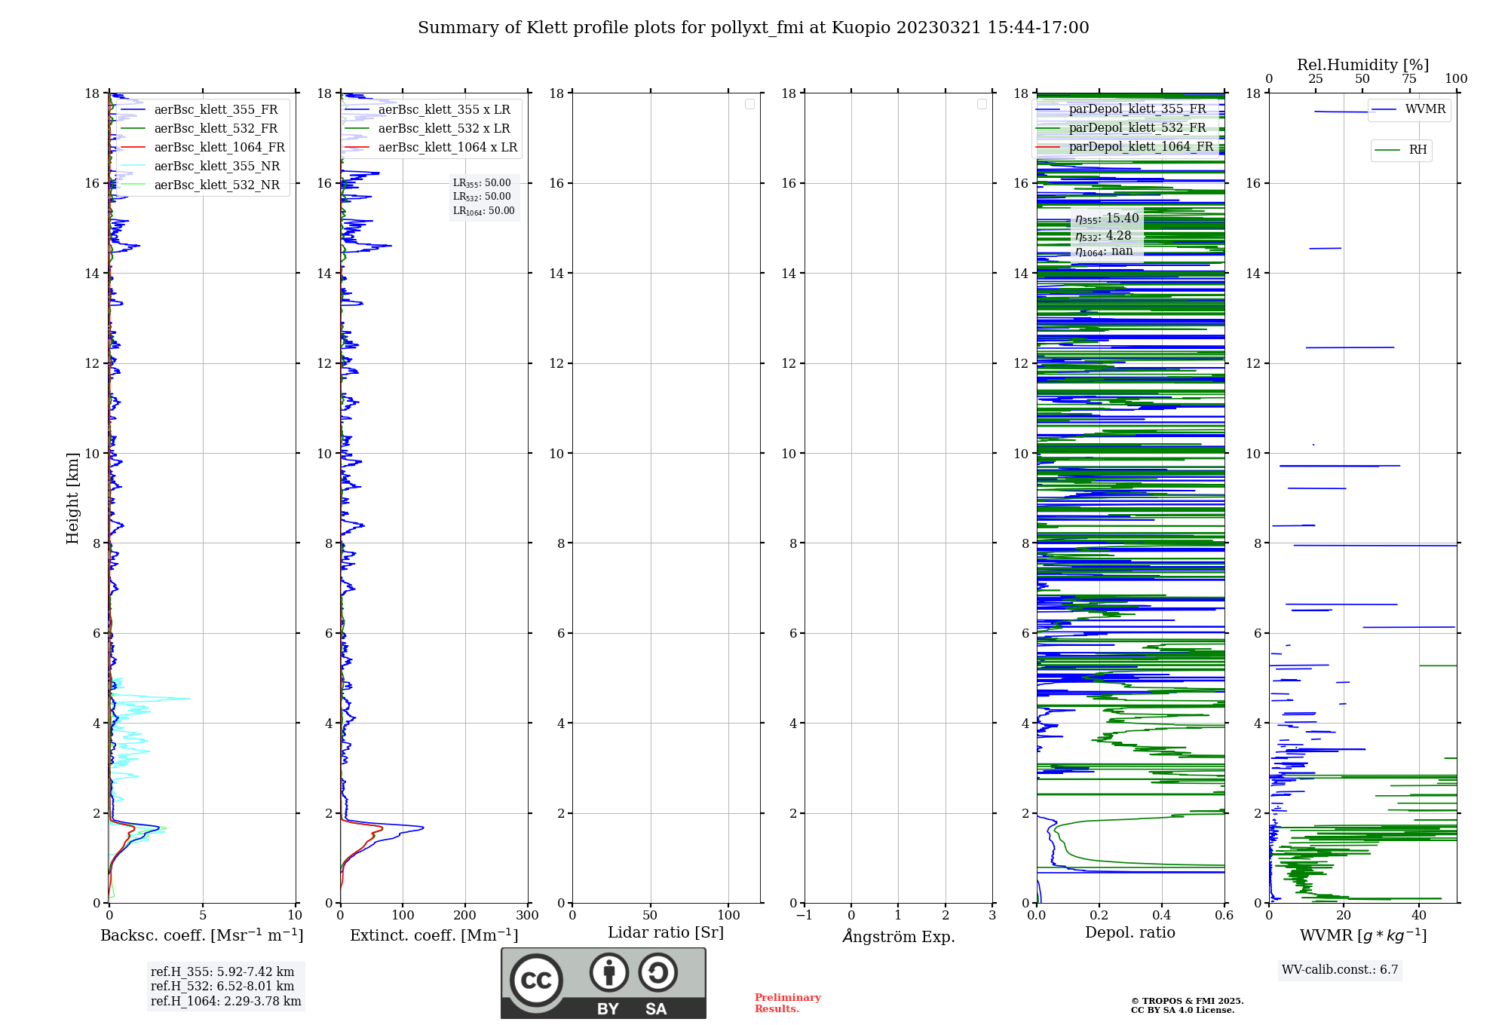Click the Extinct. coeff. axis label

click(434, 935)
